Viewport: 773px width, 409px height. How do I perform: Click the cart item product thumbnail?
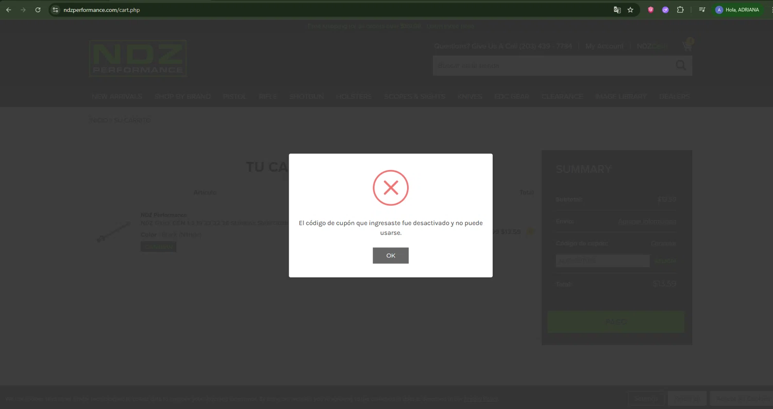113,232
